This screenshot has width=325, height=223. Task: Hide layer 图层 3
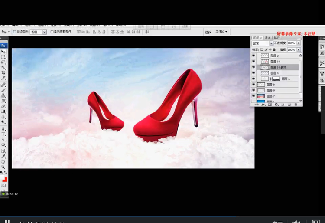(253, 56)
